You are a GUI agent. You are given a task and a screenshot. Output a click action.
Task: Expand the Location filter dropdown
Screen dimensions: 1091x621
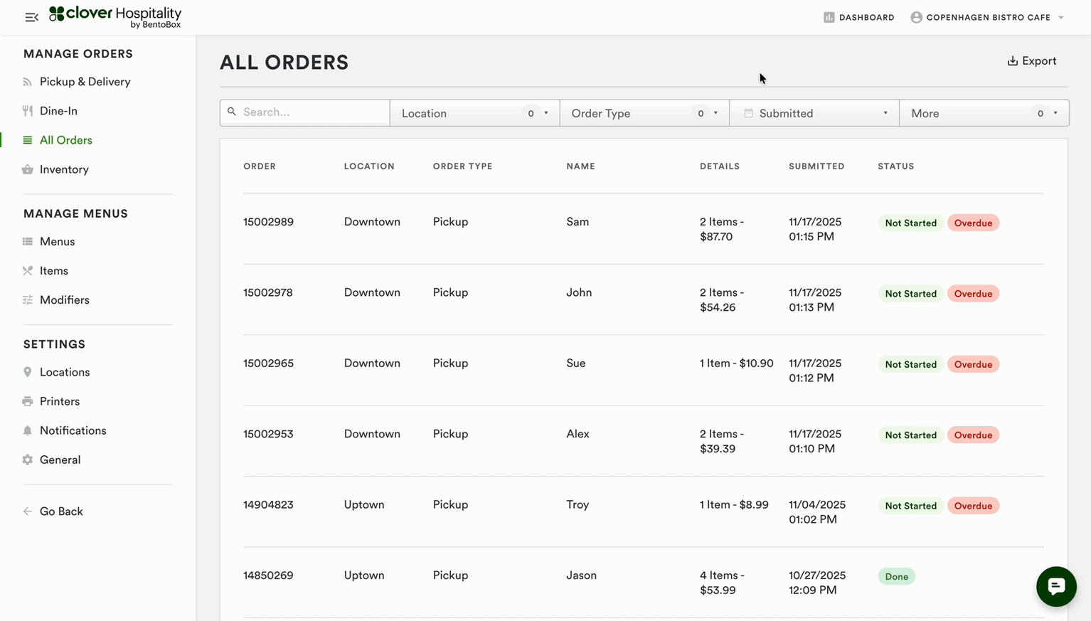pyautogui.click(x=474, y=113)
